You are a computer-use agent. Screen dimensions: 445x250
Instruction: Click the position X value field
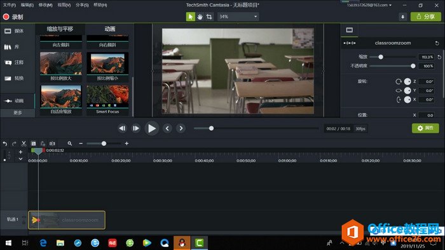tap(427, 115)
